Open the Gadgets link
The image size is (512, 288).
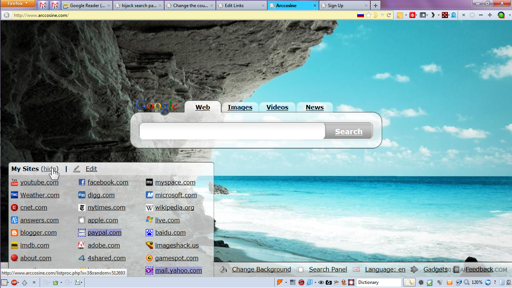[x=436, y=269]
